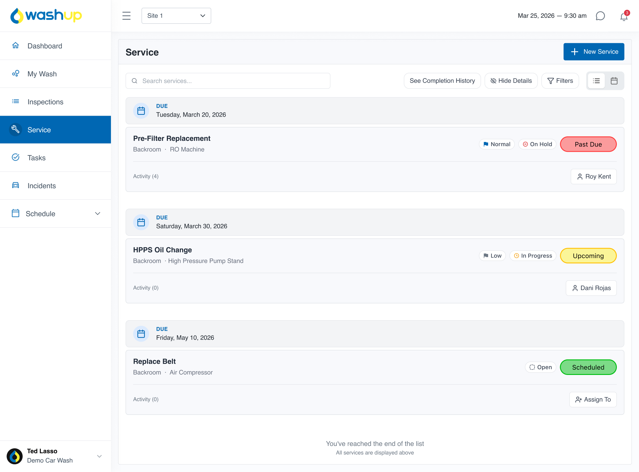Expand the Schedule menu
The image size is (639, 472).
[x=97, y=213]
